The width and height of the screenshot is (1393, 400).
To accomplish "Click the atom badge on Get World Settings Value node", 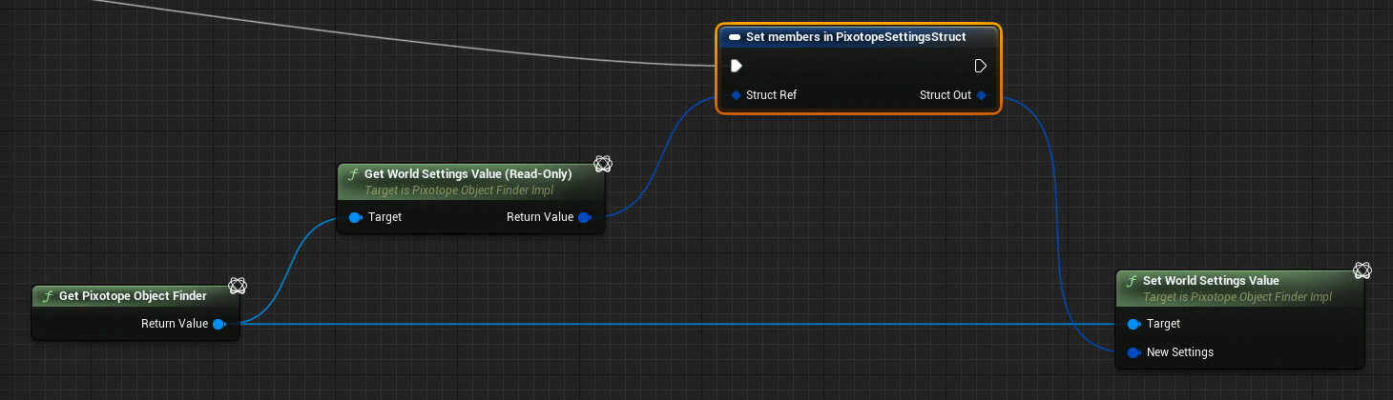I will tap(603, 164).
